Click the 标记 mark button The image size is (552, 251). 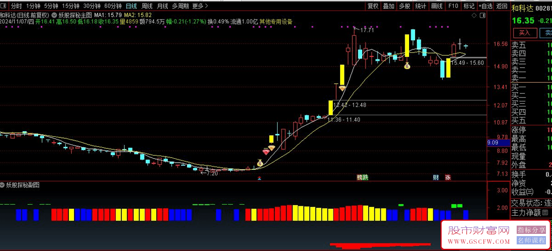tap(469, 6)
